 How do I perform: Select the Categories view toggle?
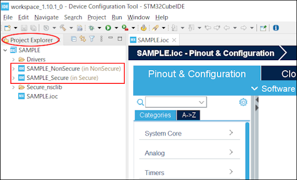(x=155, y=115)
